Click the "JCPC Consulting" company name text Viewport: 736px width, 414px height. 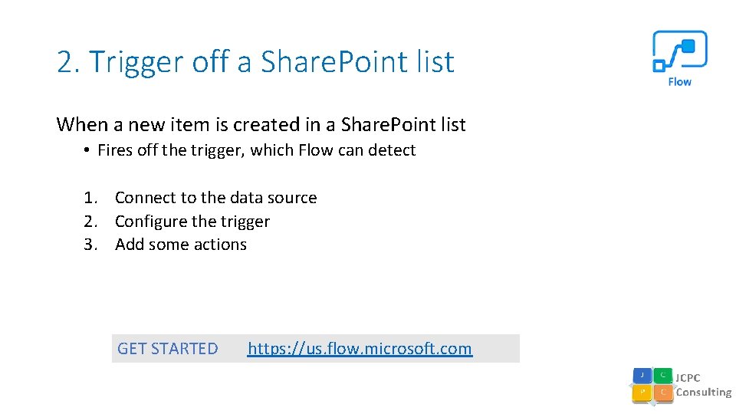pos(702,385)
